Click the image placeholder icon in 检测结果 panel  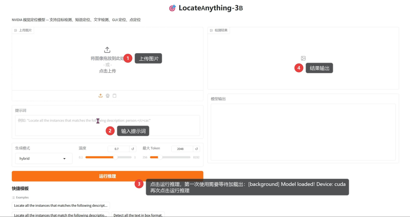(x=303, y=58)
